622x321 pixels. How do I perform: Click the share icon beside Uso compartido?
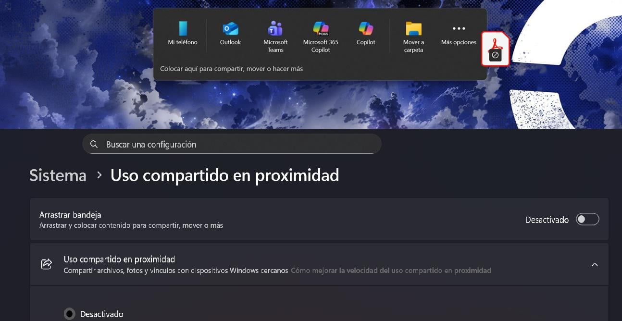47,264
